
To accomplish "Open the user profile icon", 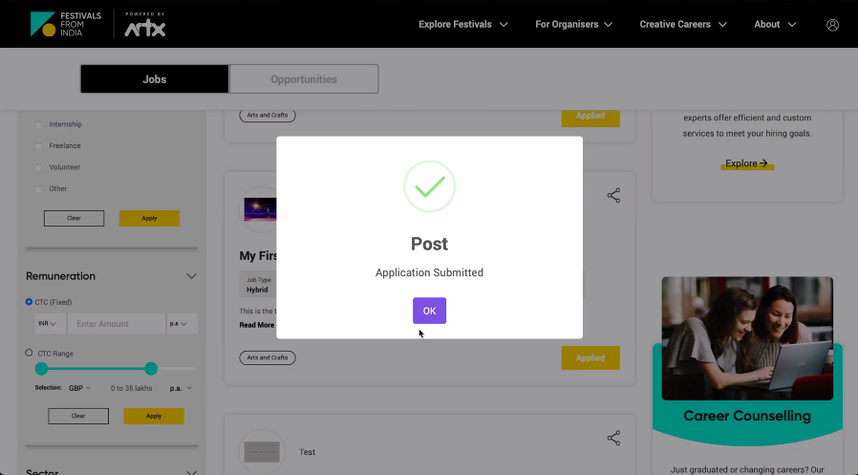I will (832, 25).
